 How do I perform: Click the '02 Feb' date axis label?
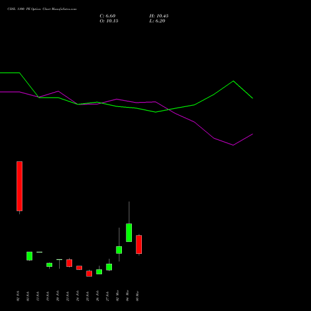[18, 296]
